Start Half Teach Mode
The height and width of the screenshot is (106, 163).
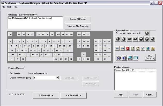coord(73,95)
